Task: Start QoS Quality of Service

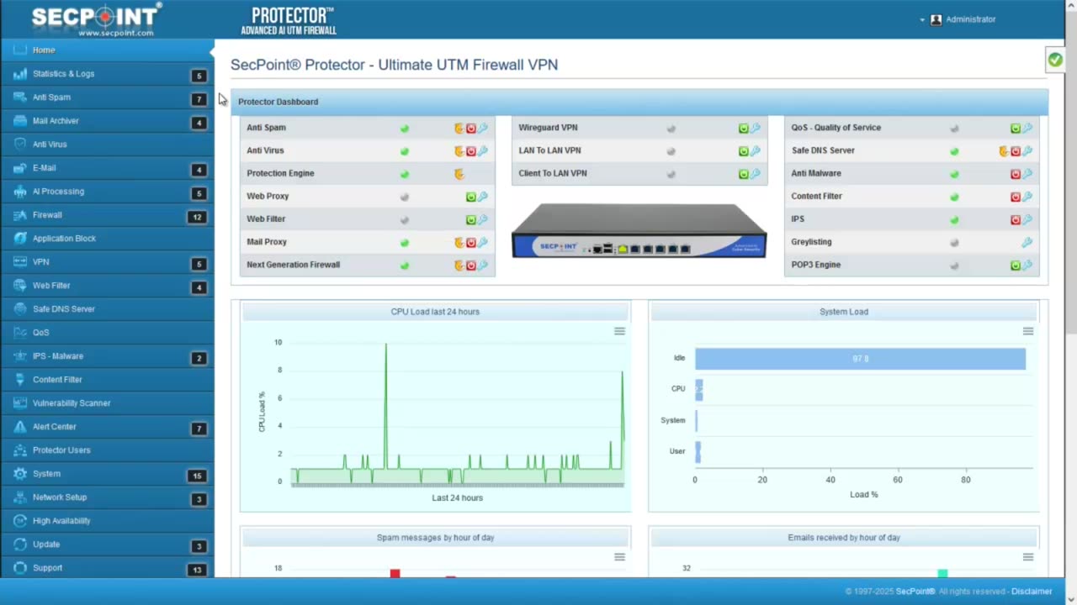Action: click(1016, 129)
